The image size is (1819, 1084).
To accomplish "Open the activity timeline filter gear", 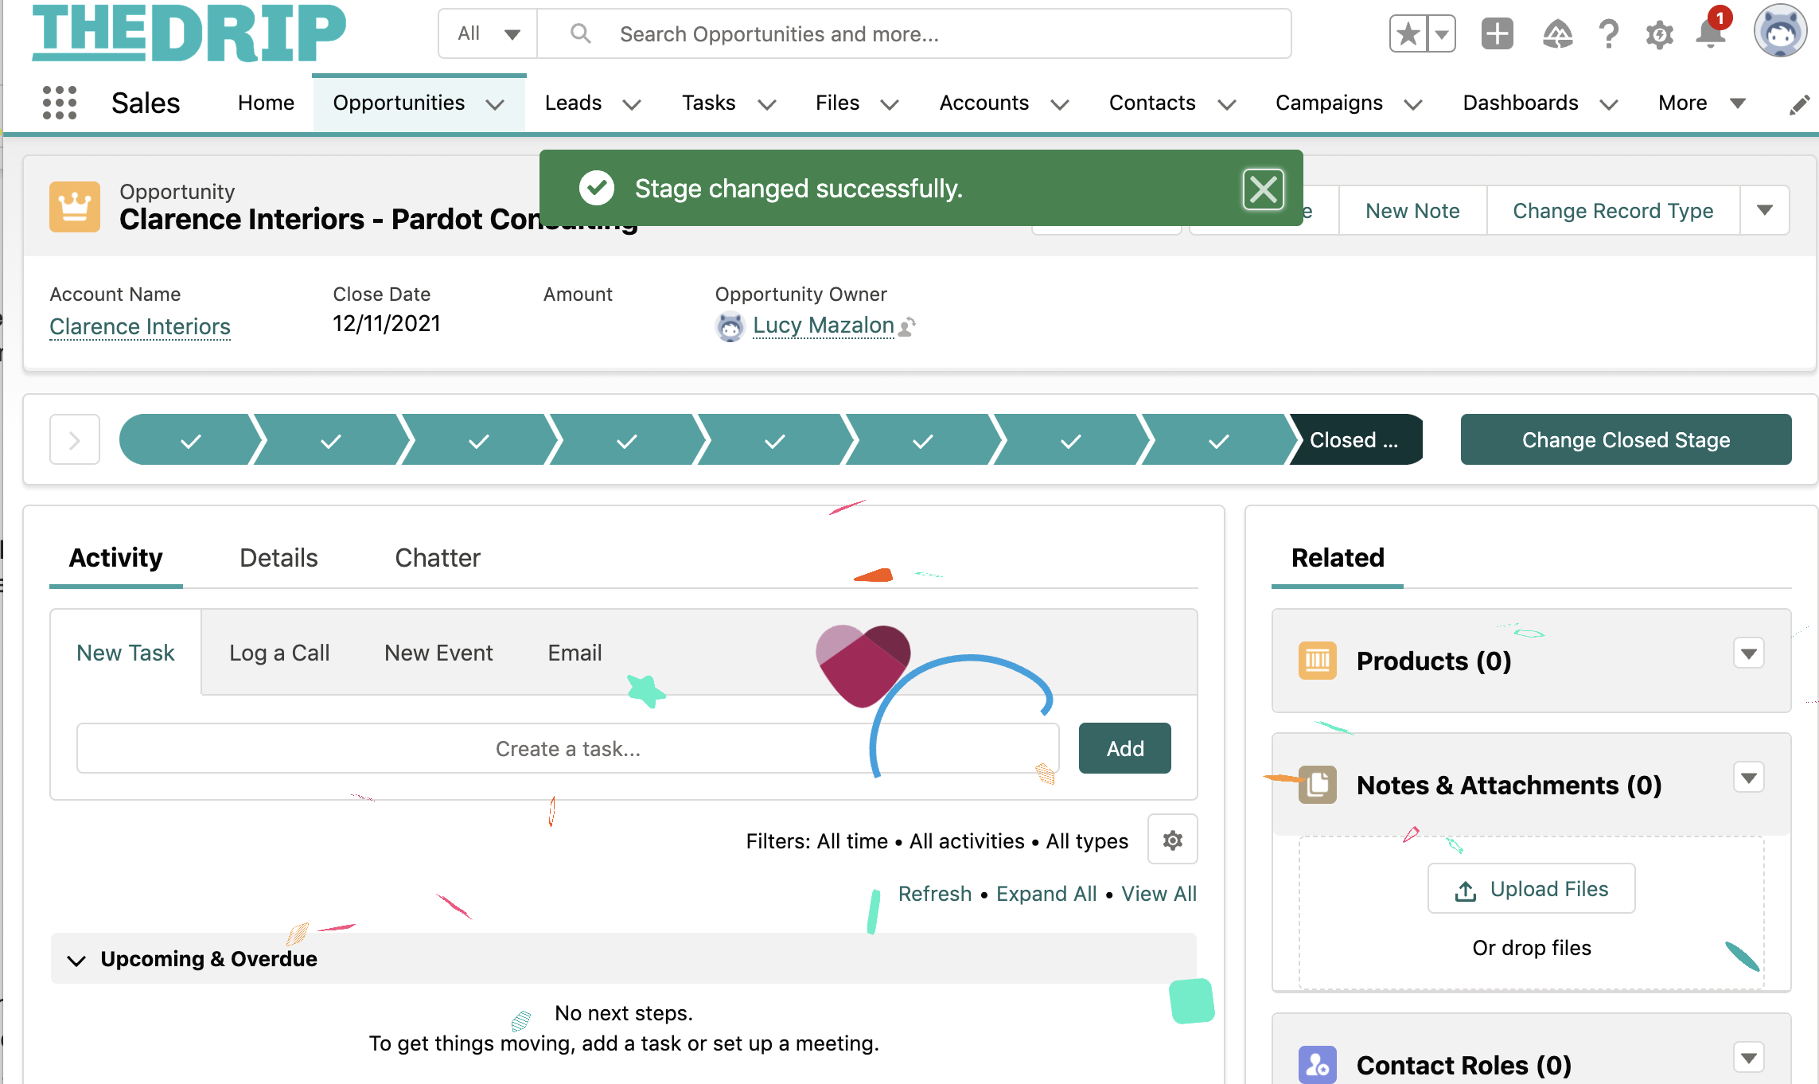I will coord(1172,840).
